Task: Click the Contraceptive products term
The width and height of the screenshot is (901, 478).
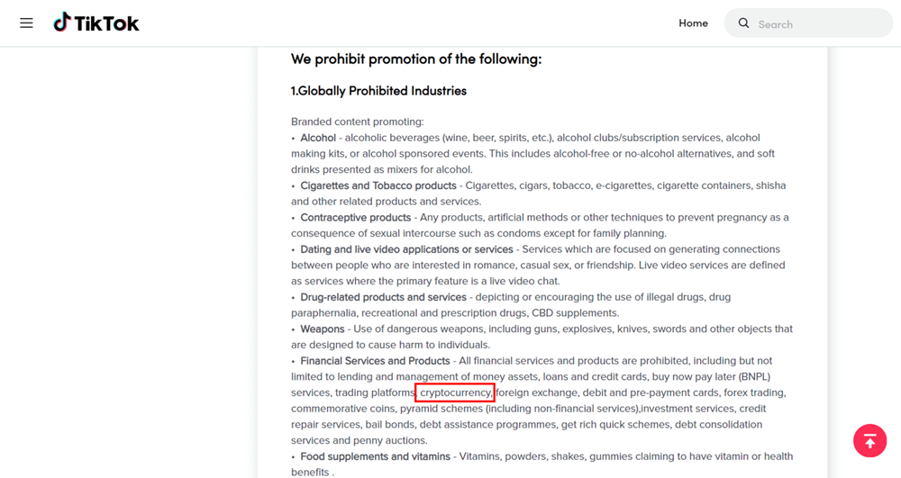Action: point(355,218)
